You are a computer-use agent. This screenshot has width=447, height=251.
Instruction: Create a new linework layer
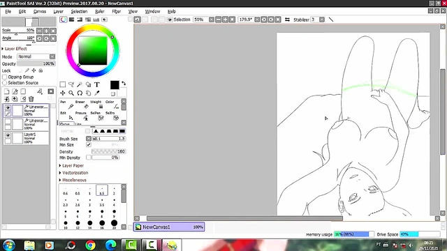(15, 91)
